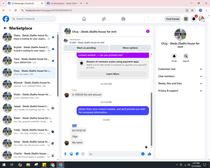This screenshot has width=210, height=168.
Task: Click the conversation list scrollbar
Action: 58,65
